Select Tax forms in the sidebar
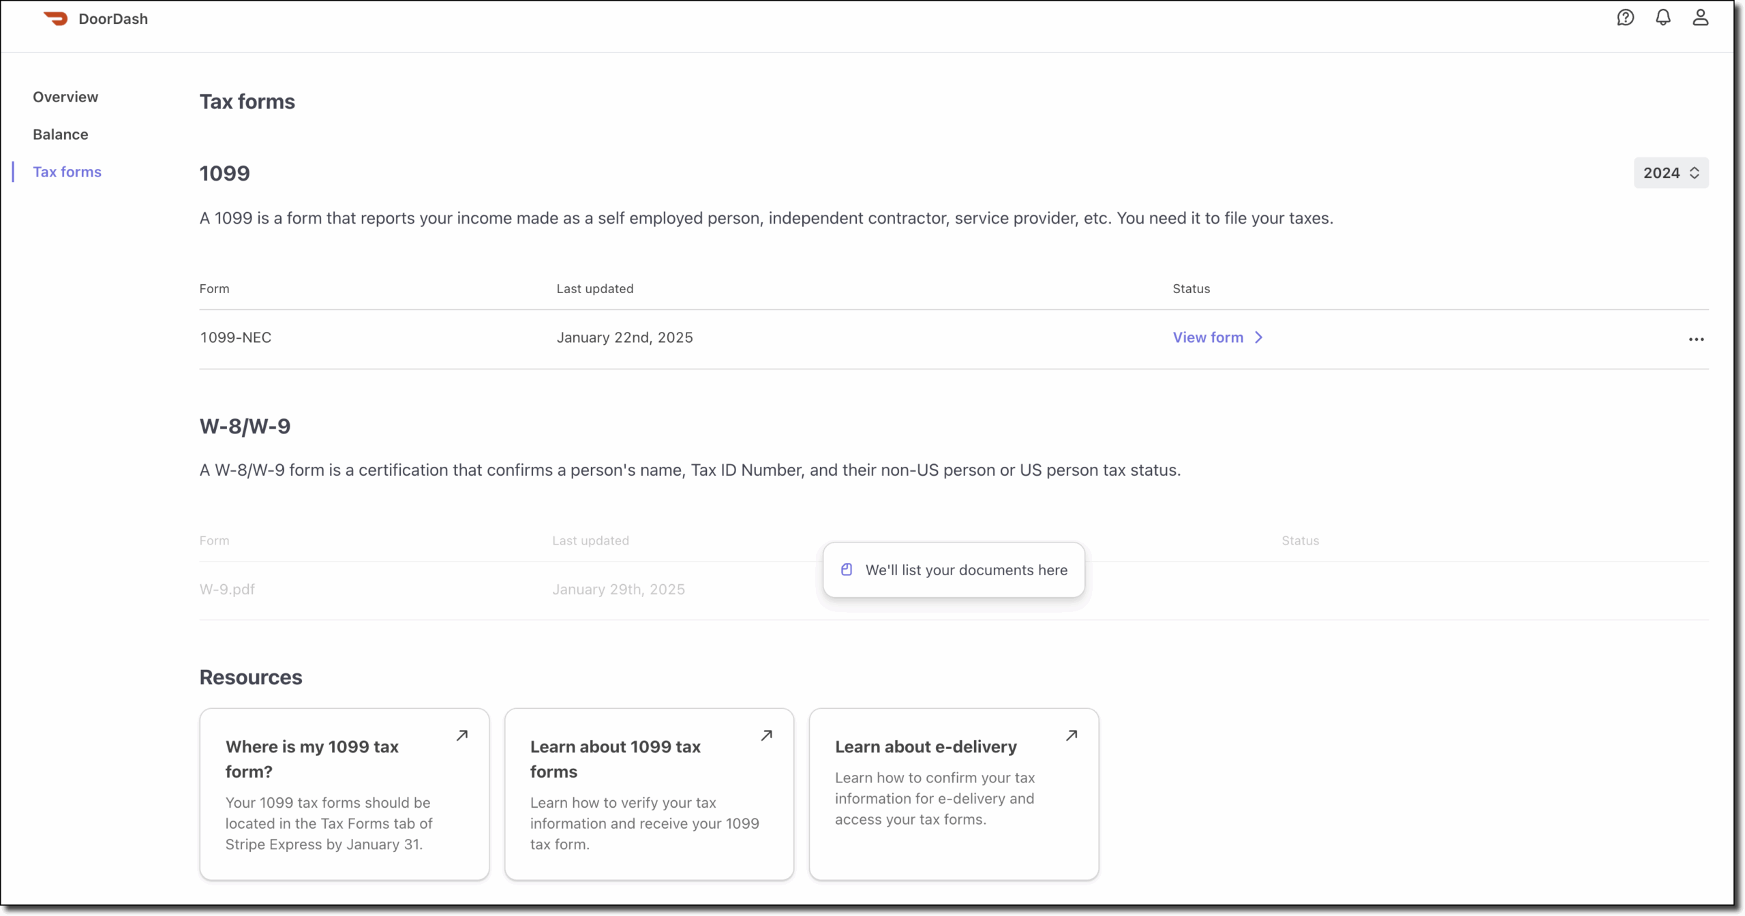Image resolution: width=1745 pixels, height=916 pixels. pyautogui.click(x=67, y=172)
